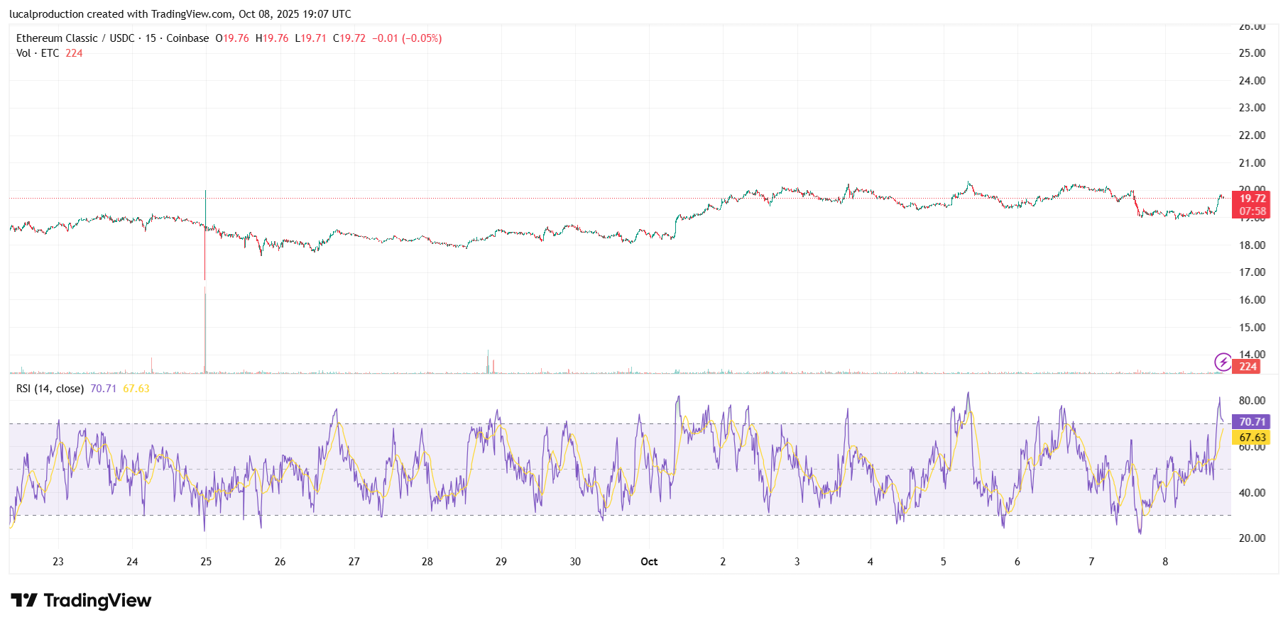Click the 8 date label on time axis
Viewport: 1288px width, 627px height.
click(x=1165, y=562)
